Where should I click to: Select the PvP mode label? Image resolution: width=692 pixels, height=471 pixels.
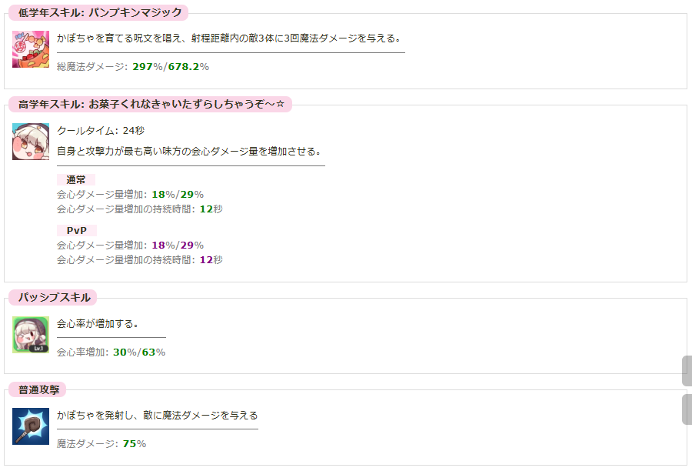[x=76, y=230]
